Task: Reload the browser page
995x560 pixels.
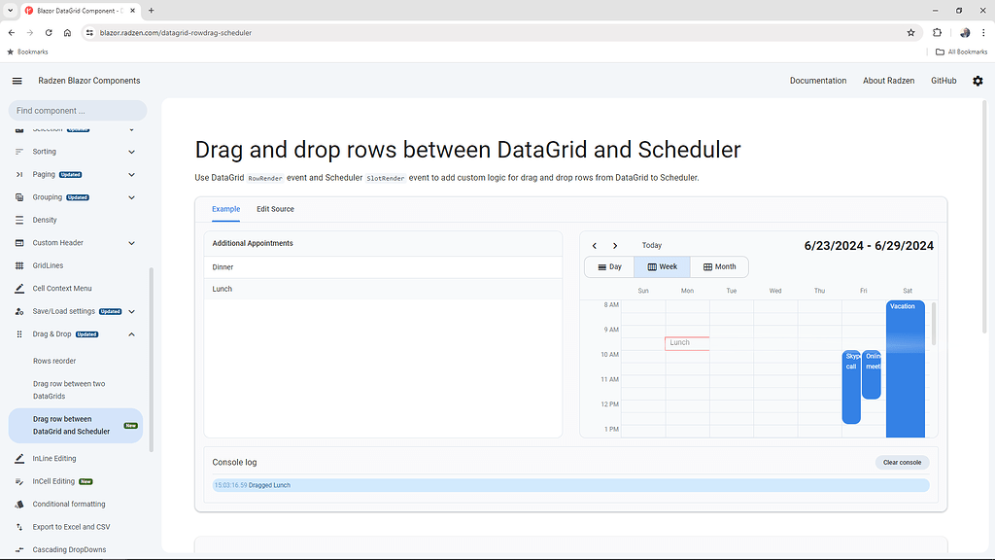Action: pyautogui.click(x=49, y=32)
